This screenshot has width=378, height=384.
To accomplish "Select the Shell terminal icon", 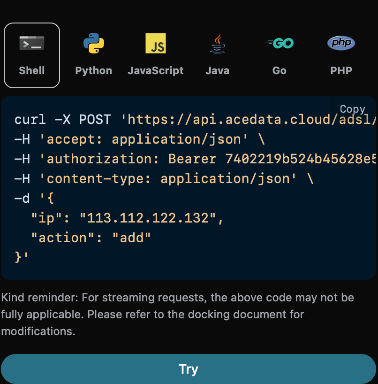I will (32, 43).
